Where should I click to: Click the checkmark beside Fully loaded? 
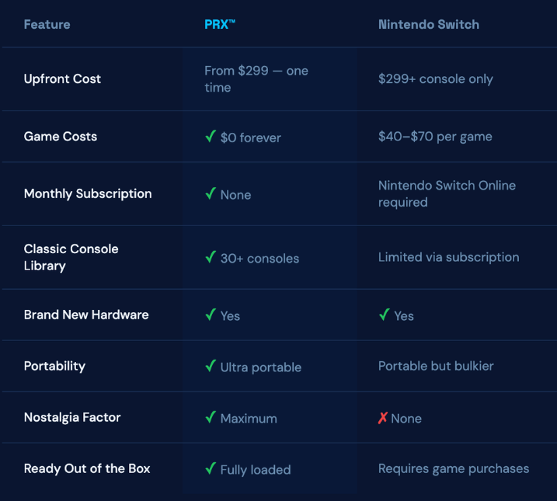click(x=210, y=469)
